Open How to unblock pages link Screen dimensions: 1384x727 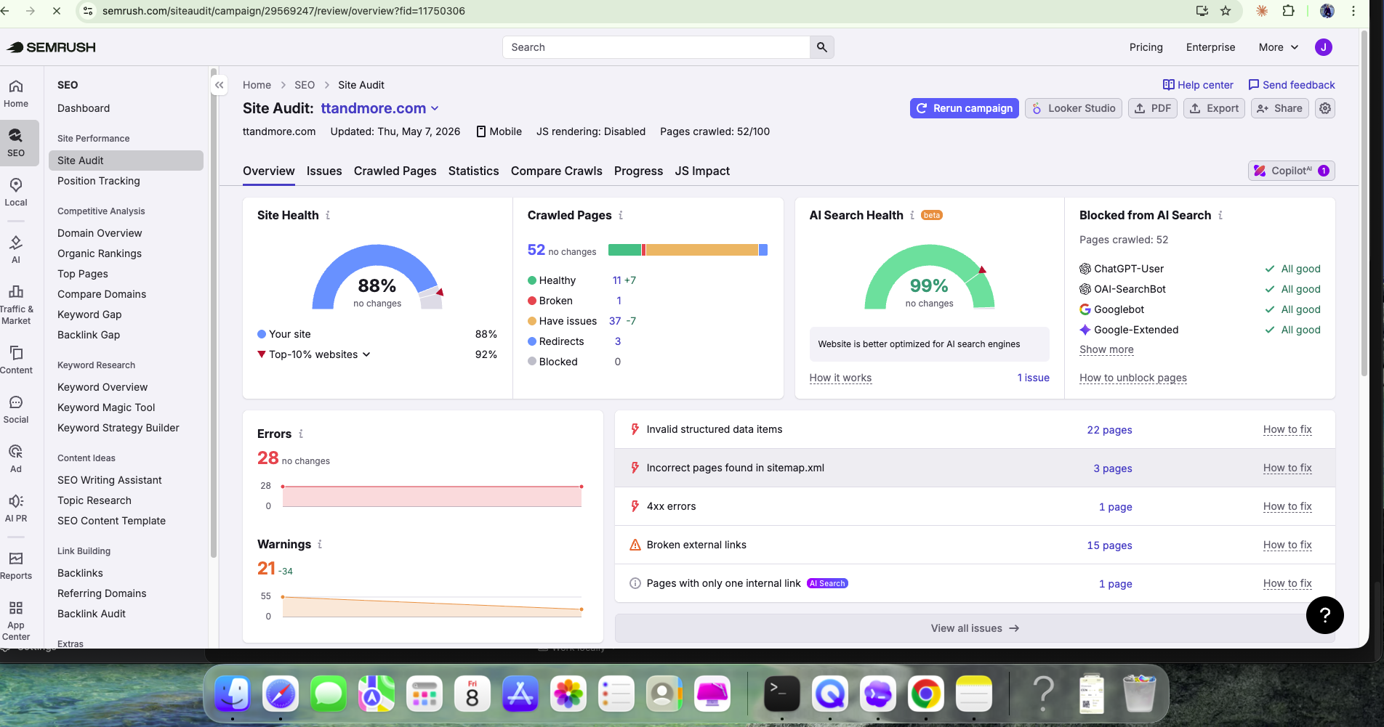[1133, 378]
